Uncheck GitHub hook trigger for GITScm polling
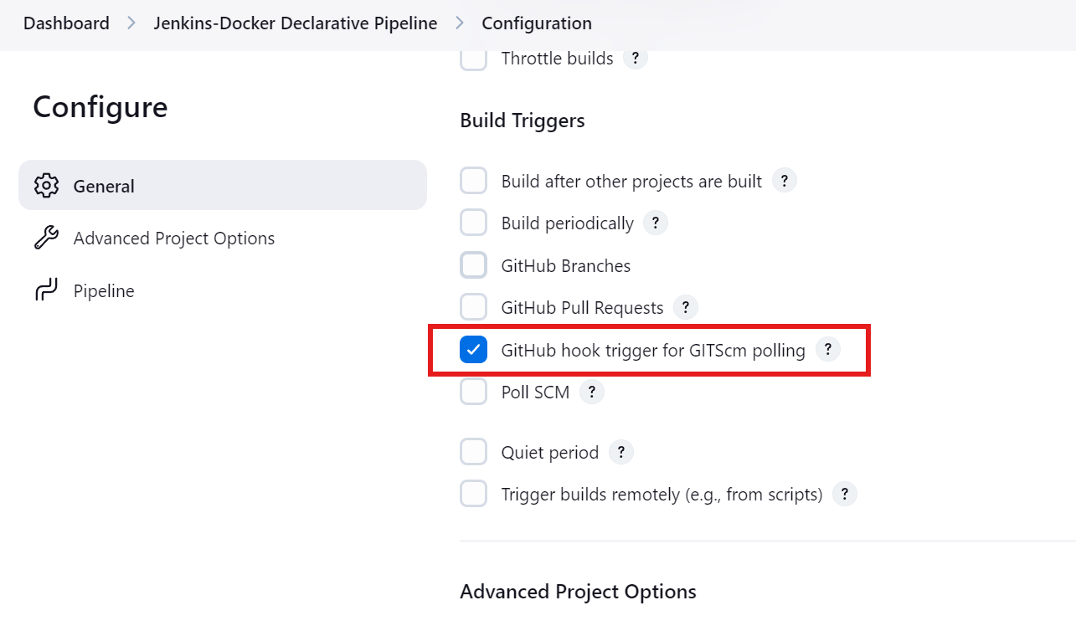The image size is (1076, 626). point(474,350)
